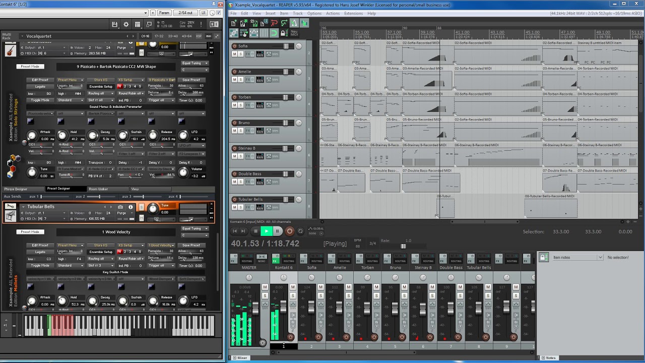This screenshot has height=363, width=645.
Task: Toggle repeat loop button in transport
Action: (300, 231)
